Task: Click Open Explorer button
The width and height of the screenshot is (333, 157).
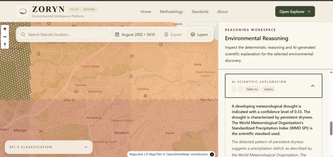Action: [295, 12]
